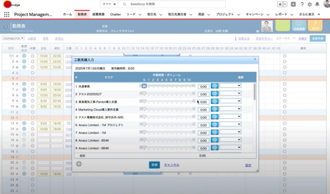Click the orange HELP tile
The image size is (330, 194).
pos(315,26)
